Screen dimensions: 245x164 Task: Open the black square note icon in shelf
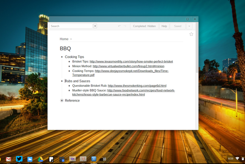(51, 159)
